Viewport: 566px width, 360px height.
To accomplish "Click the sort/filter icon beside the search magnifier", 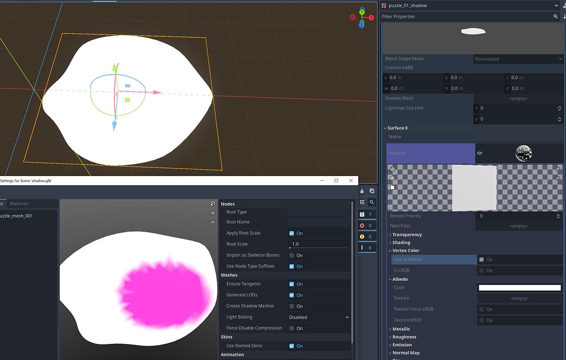I will 362,202.
